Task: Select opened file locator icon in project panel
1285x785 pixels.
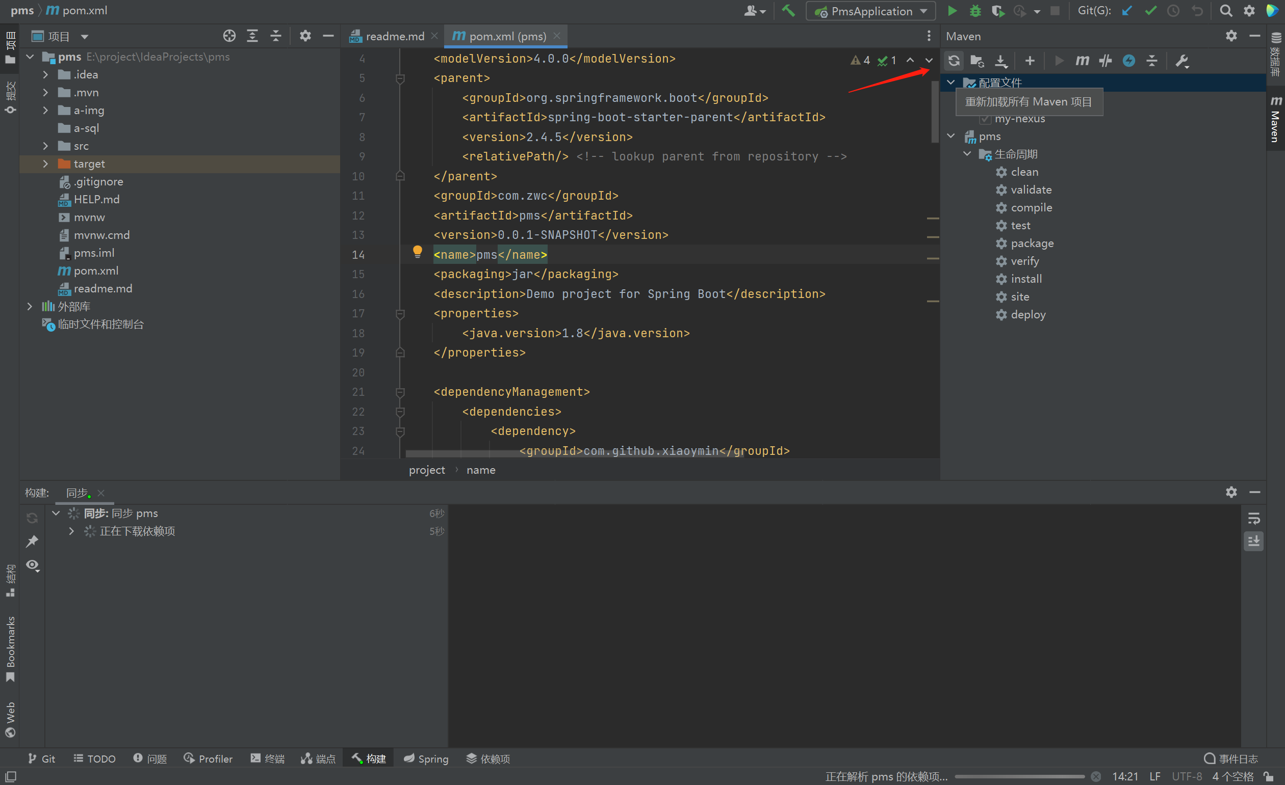Action: coord(229,36)
